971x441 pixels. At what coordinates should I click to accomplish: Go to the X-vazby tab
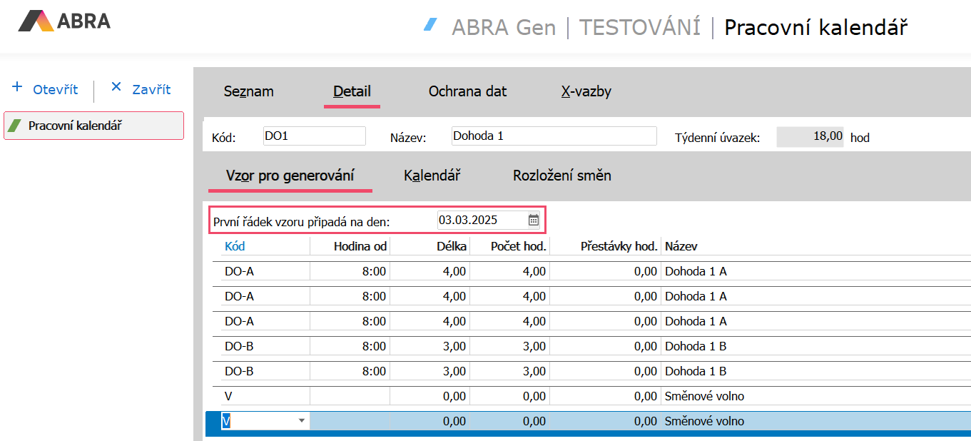tap(586, 91)
